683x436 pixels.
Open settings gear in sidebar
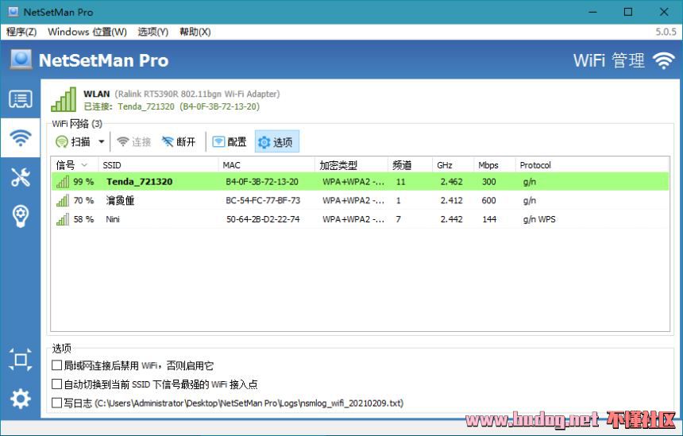(21, 399)
